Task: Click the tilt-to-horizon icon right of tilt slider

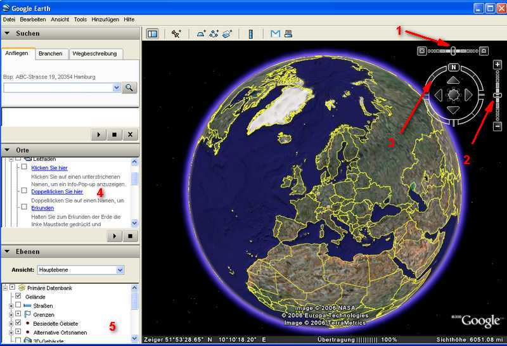Action: (484, 51)
